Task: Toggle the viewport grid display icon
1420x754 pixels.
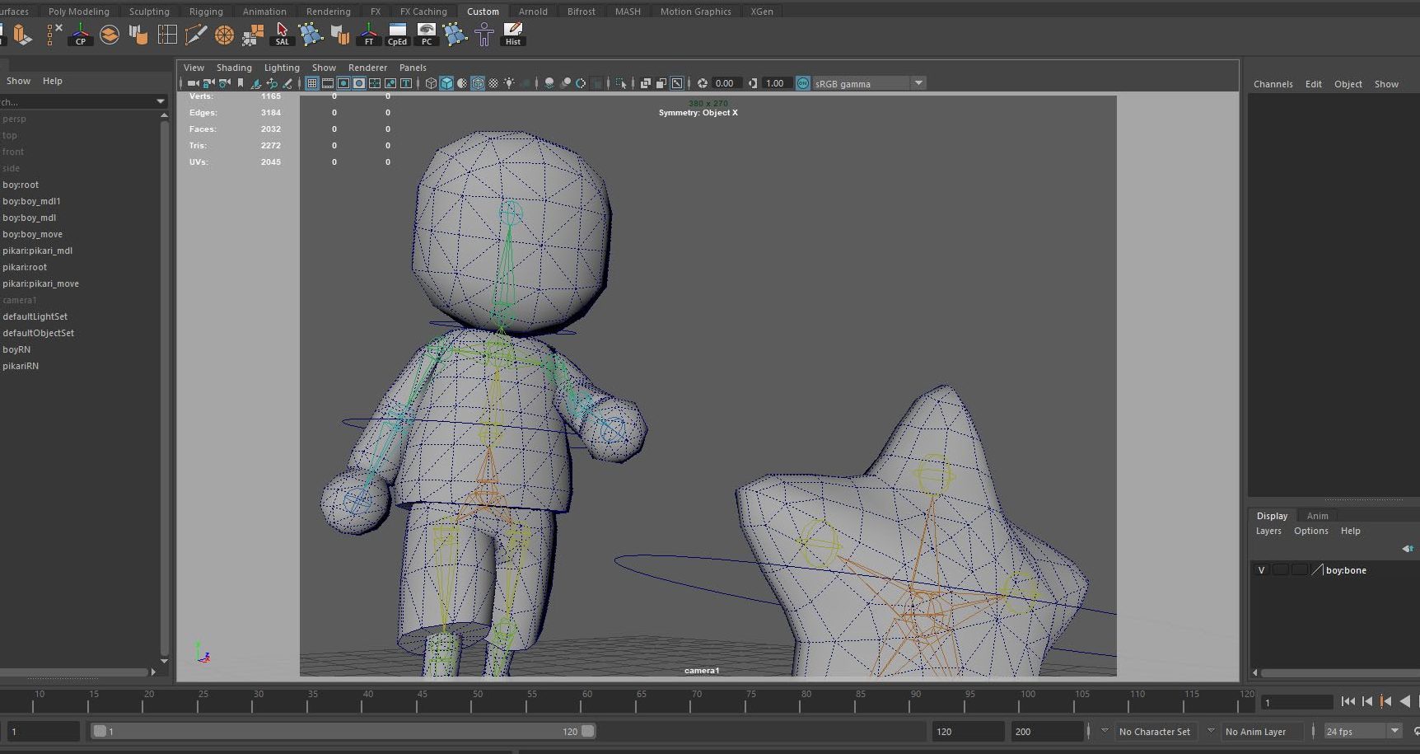Action: (x=312, y=83)
